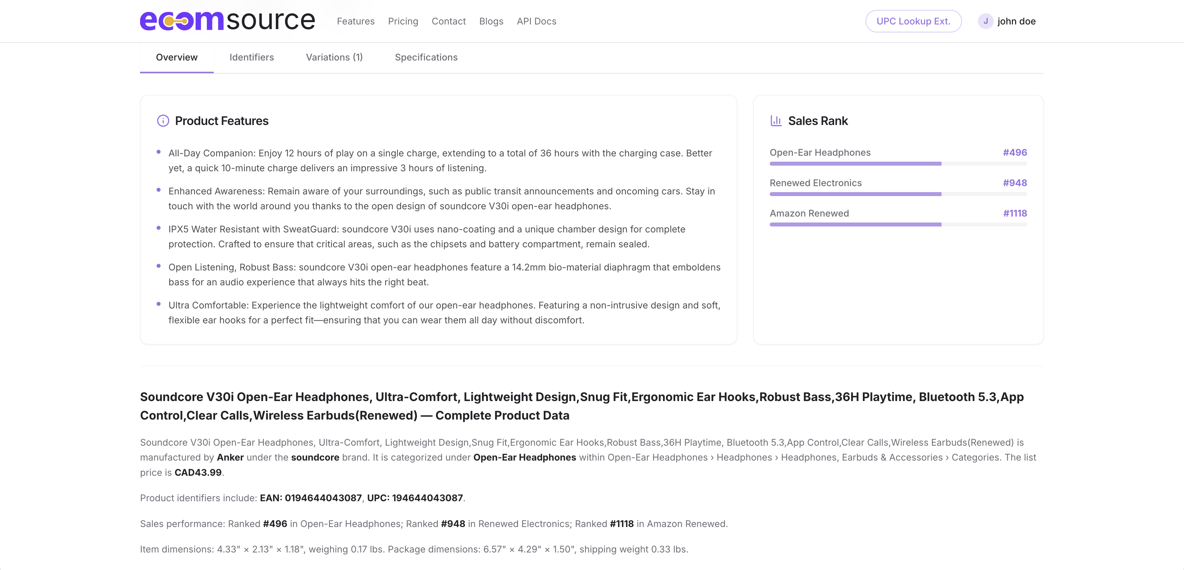1184x570 pixels.
Task: Click the CAD43.99 list price
Action: click(198, 472)
